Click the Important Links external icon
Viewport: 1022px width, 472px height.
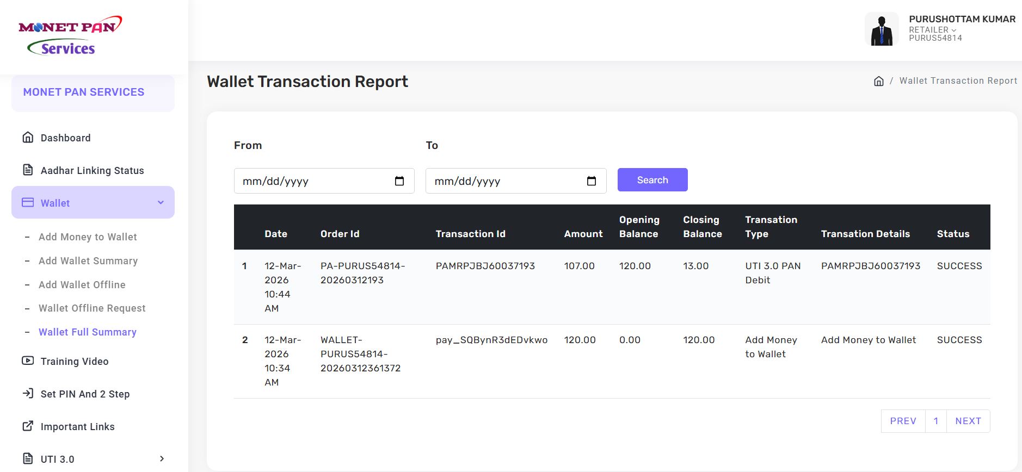pos(28,426)
